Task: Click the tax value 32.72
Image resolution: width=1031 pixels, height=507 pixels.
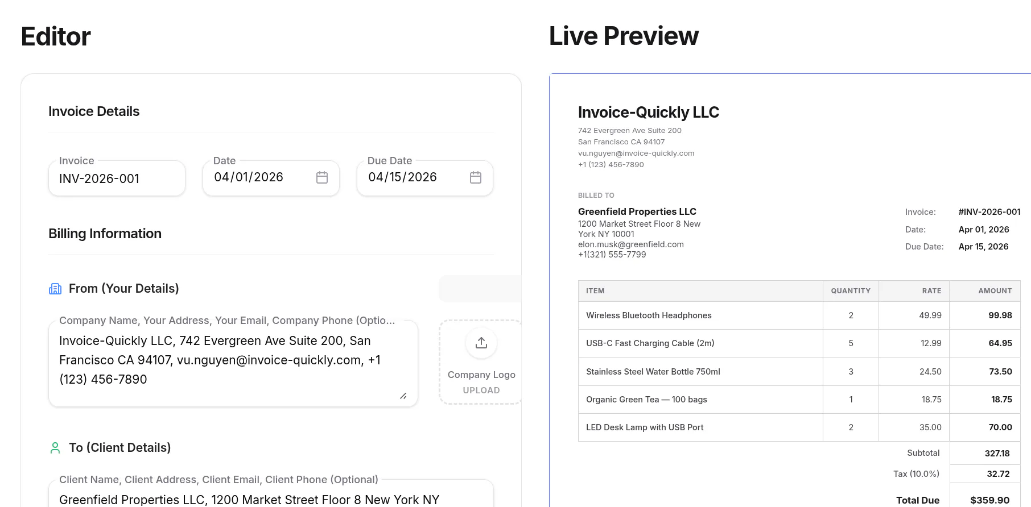Action: click(998, 474)
